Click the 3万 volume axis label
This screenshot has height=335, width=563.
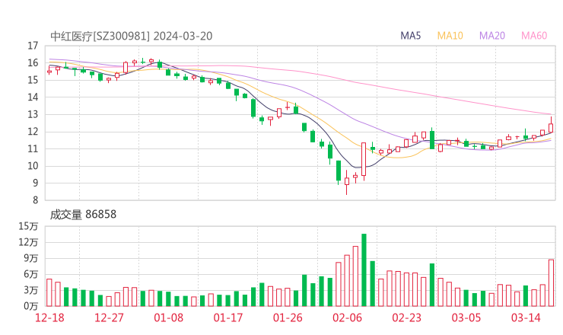30,290
